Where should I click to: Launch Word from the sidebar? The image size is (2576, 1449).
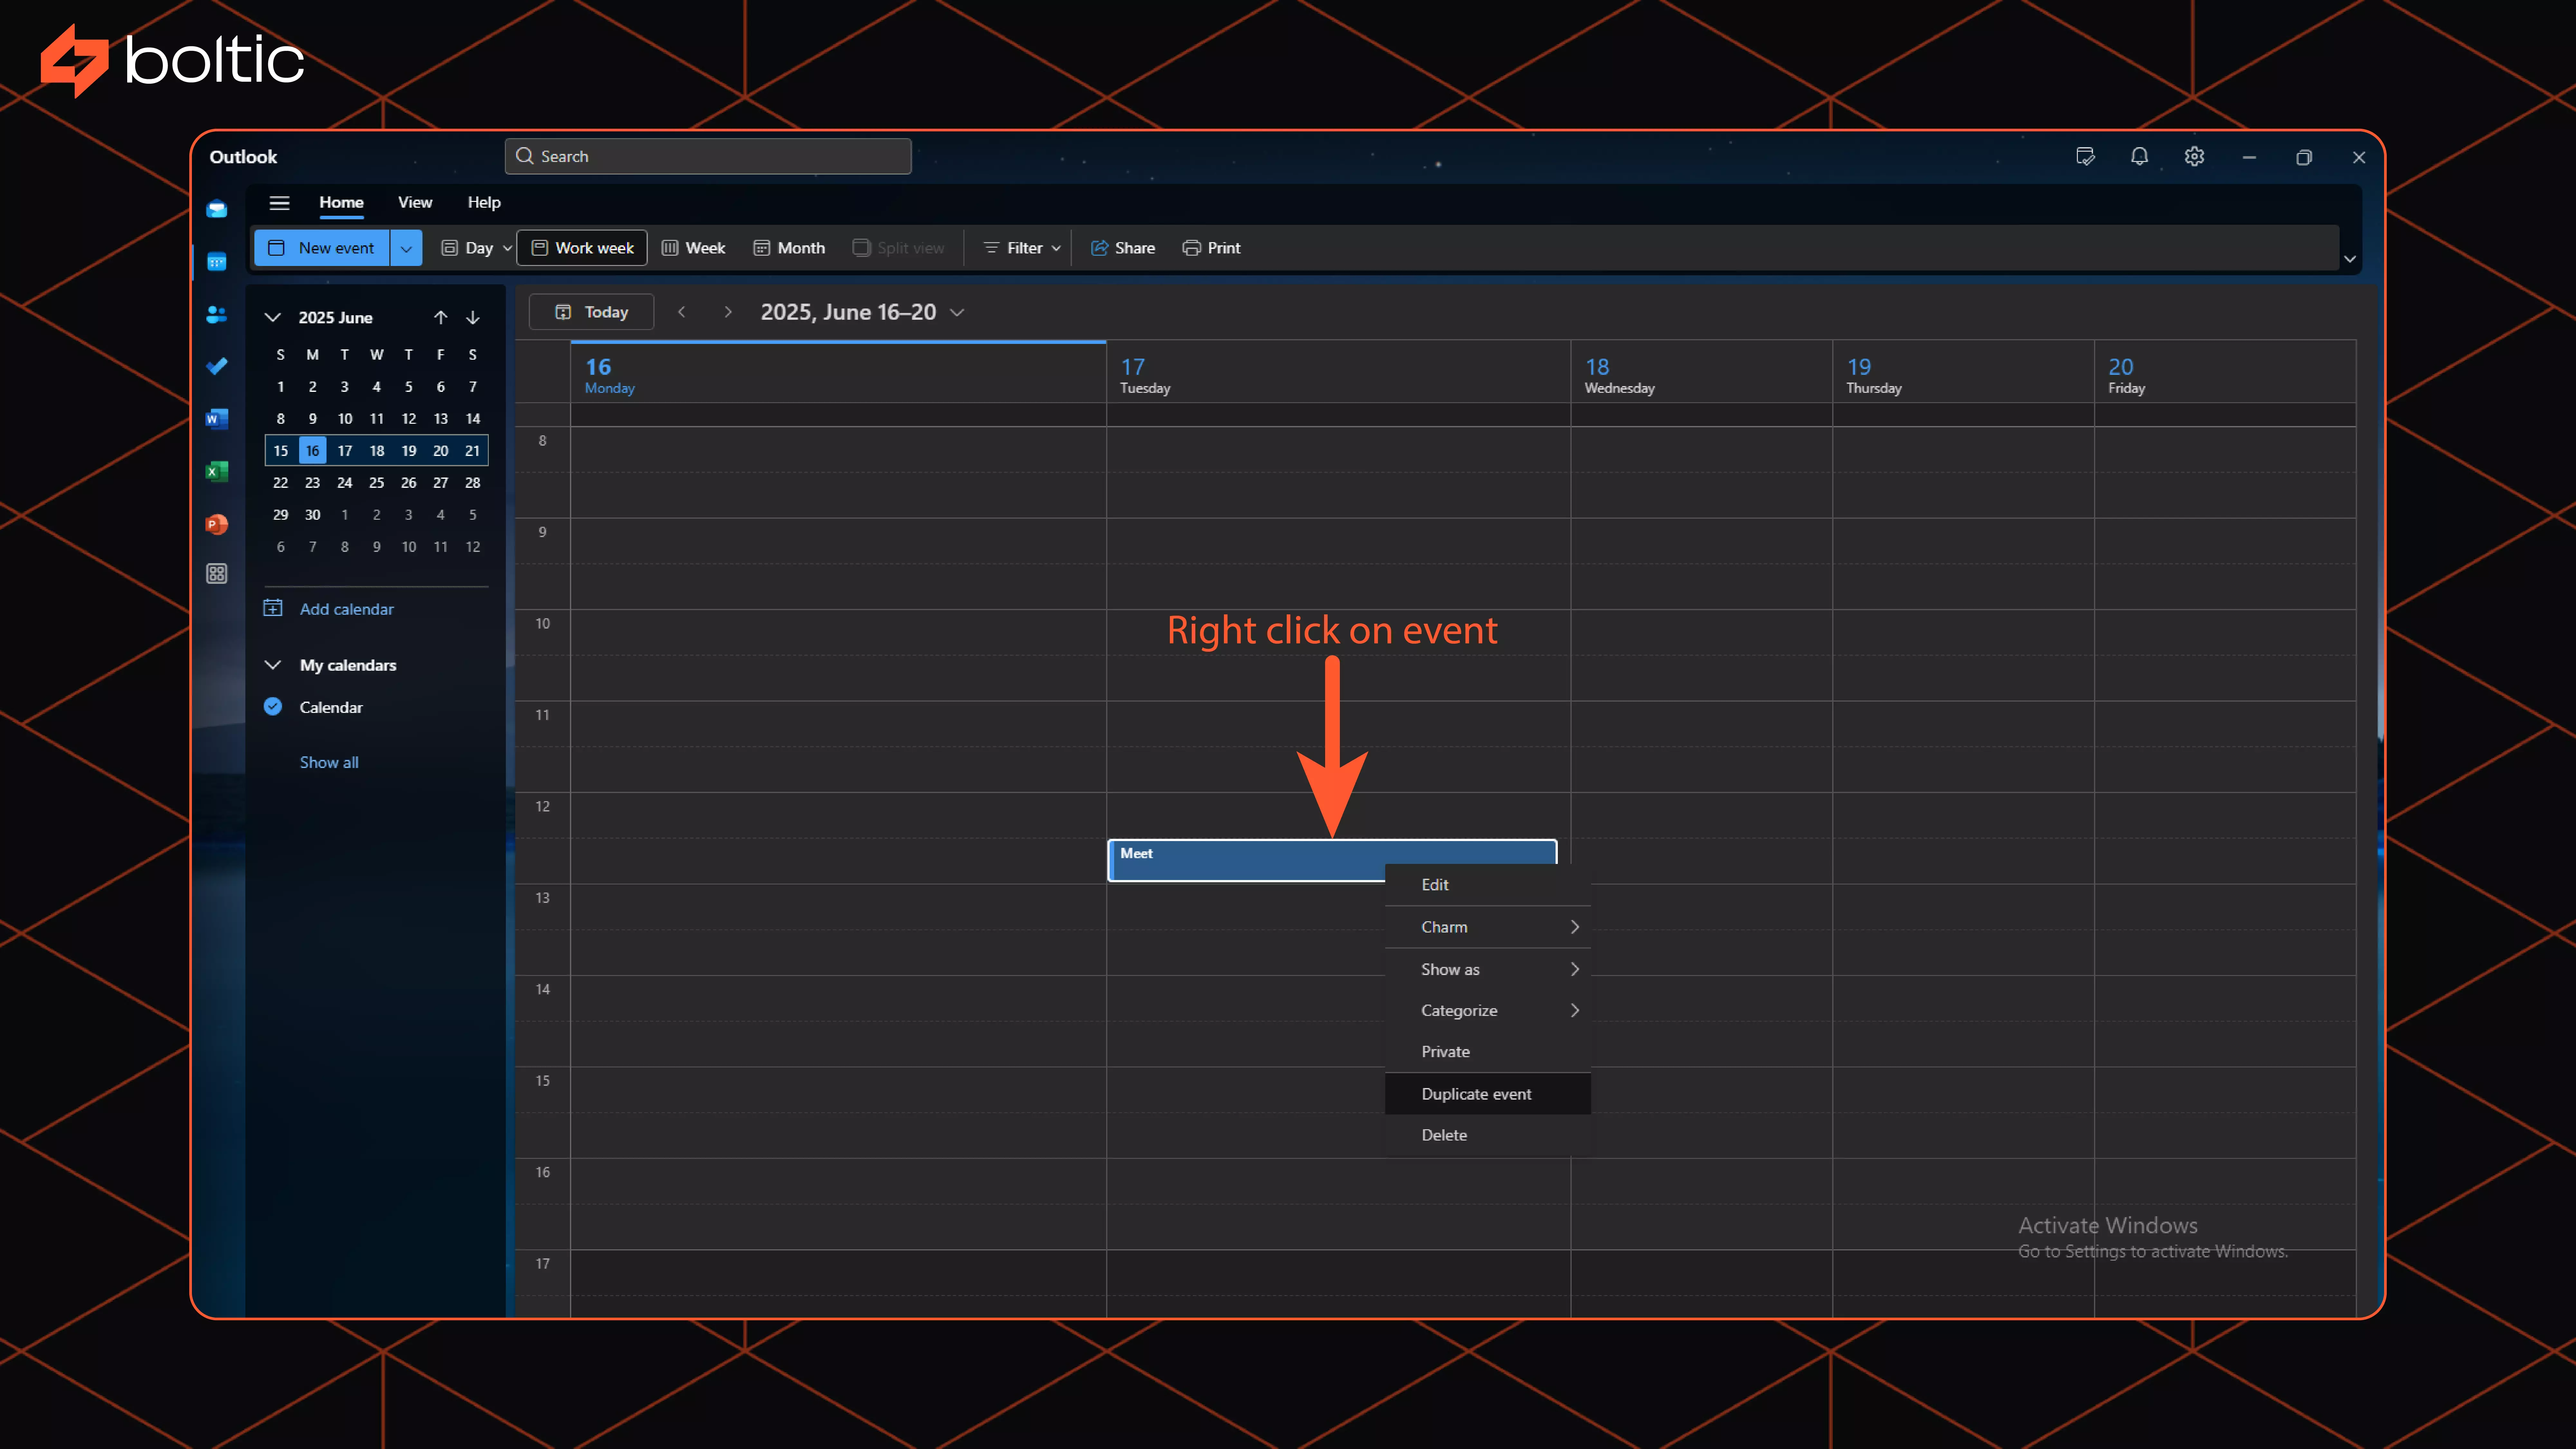(217, 419)
